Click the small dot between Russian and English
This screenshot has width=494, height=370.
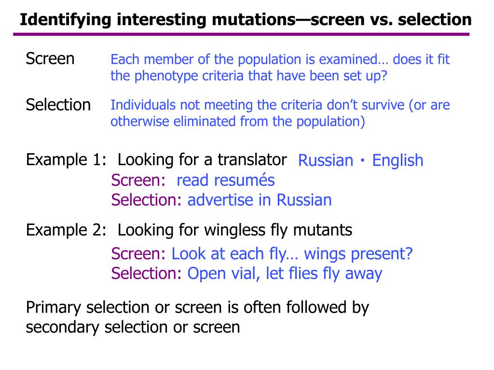point(363,160)
